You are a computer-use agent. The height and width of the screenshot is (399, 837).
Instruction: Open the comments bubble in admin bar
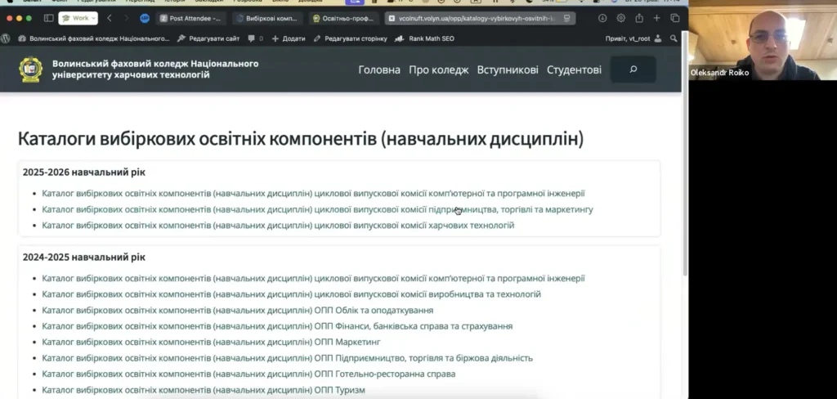[256, 38]
